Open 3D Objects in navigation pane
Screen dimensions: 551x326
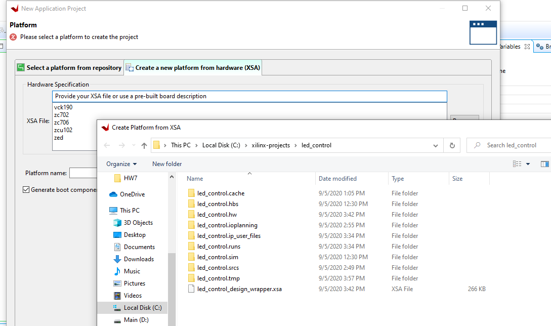coord(138,223)
